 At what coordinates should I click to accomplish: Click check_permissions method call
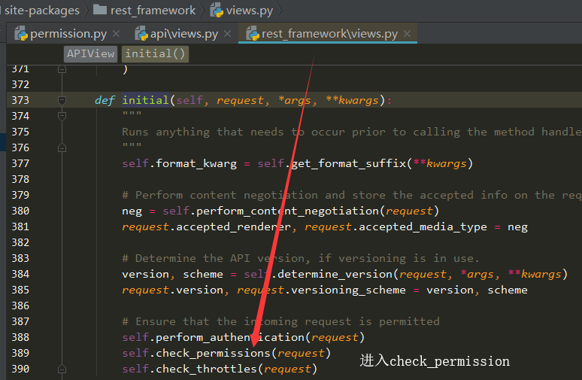tap(213, 353)
